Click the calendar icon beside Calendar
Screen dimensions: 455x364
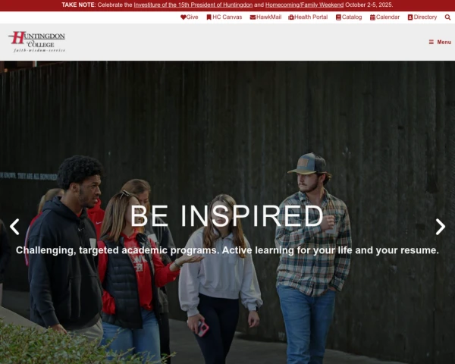372,17
